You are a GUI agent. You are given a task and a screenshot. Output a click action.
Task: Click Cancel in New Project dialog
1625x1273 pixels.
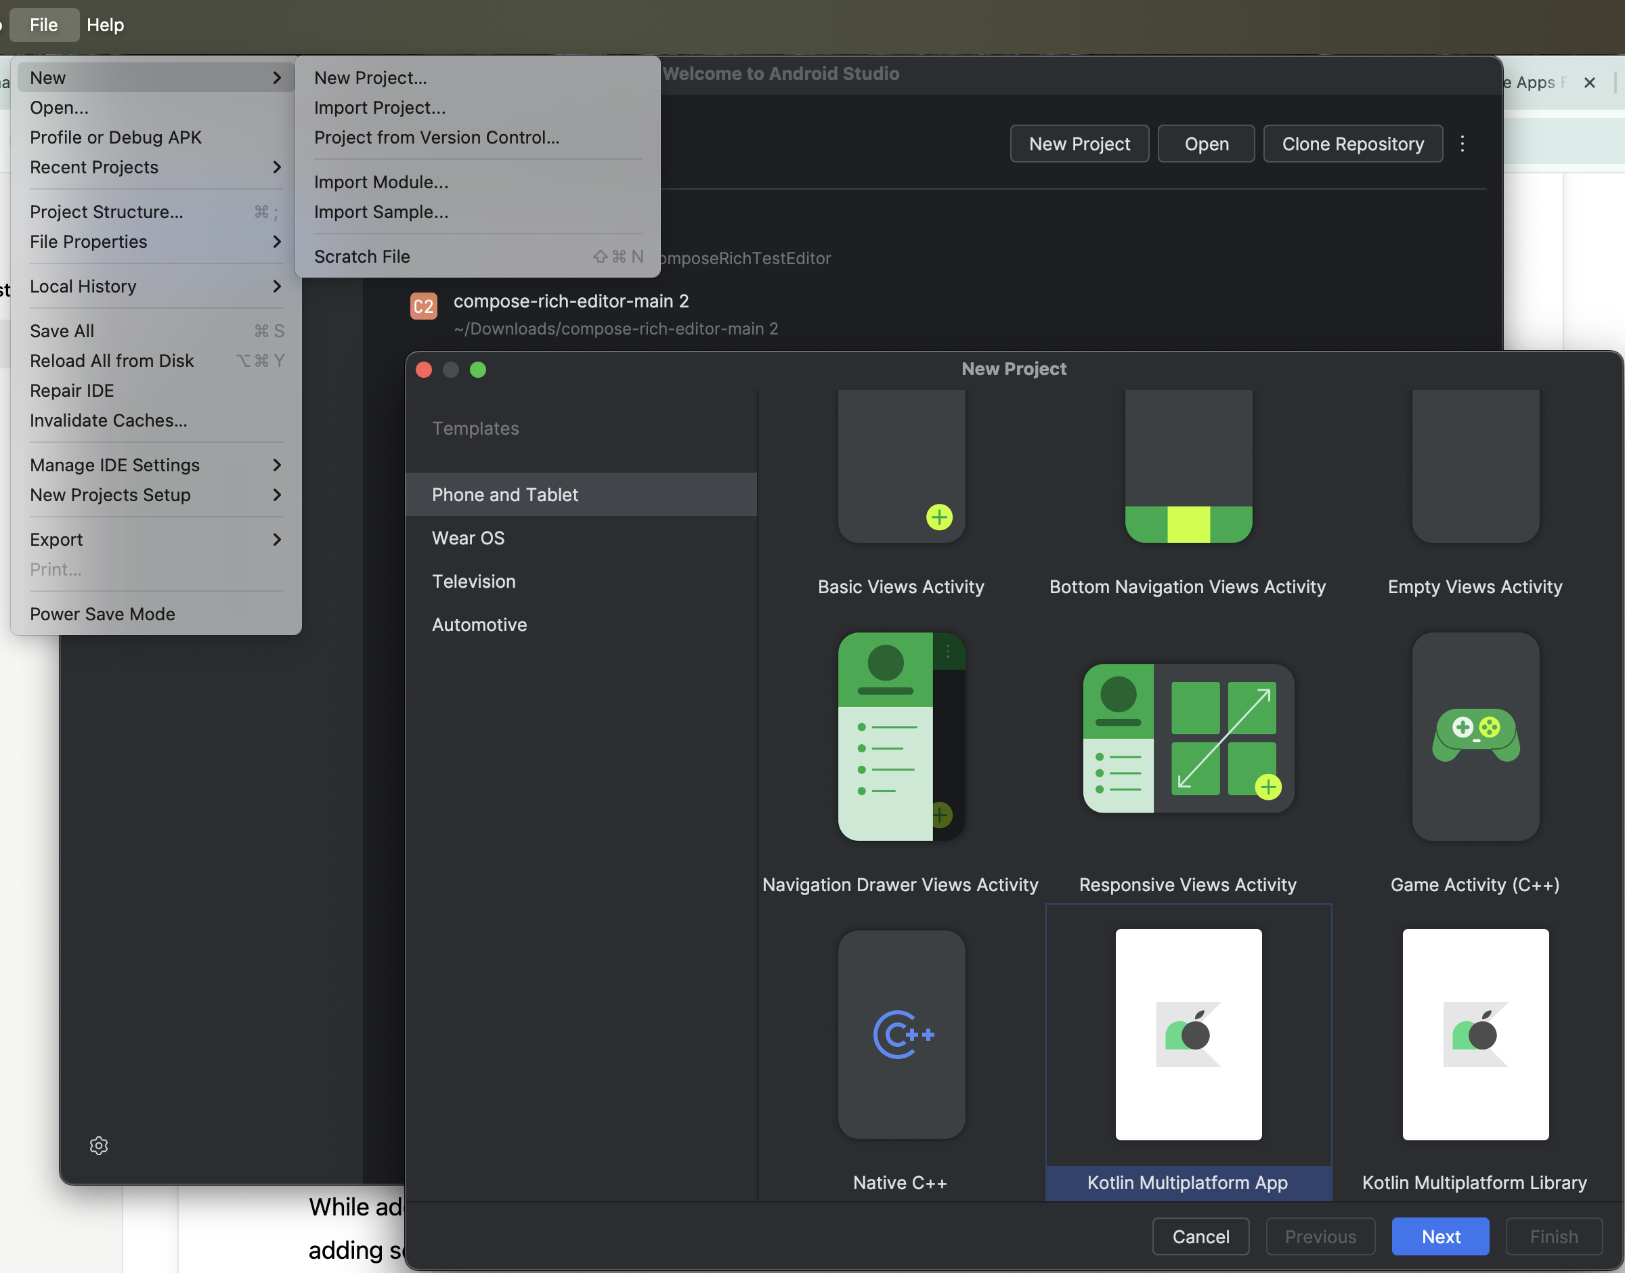tap(1200, 1236)
